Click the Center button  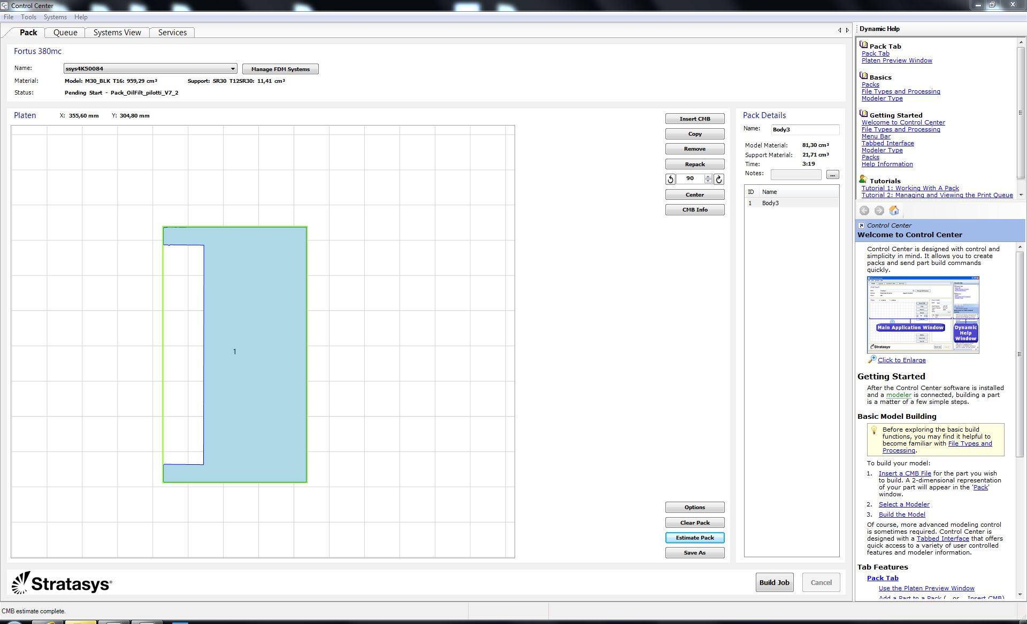pyautogui.click(x=695, y=194)
